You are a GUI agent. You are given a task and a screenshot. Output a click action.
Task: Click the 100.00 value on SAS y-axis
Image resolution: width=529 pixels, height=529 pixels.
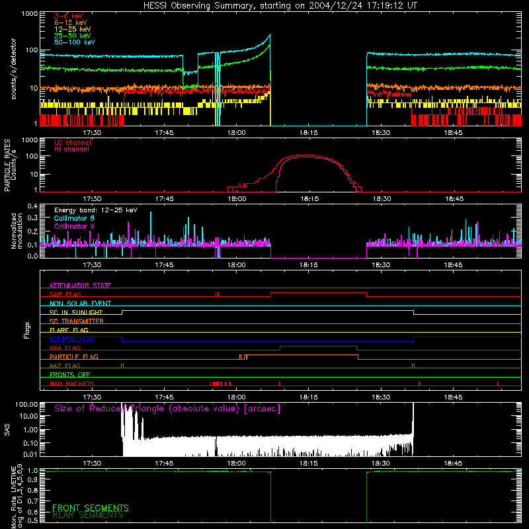pyautogui.click(x=26, y=404)
